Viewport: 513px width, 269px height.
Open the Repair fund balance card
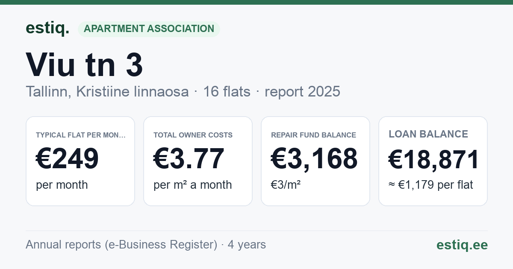(x=315, y=161)
